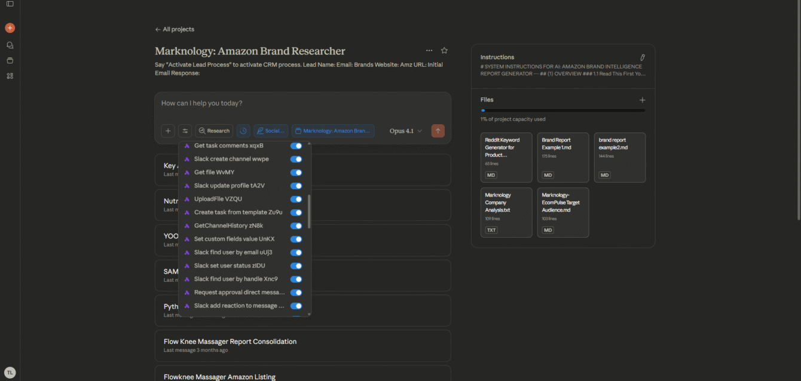Open the Chats icon in sidebar

tap(10, 45)
